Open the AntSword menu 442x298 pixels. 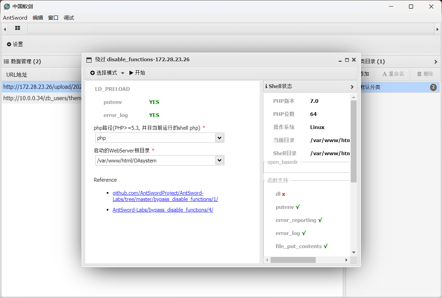[x=15, y=18]
